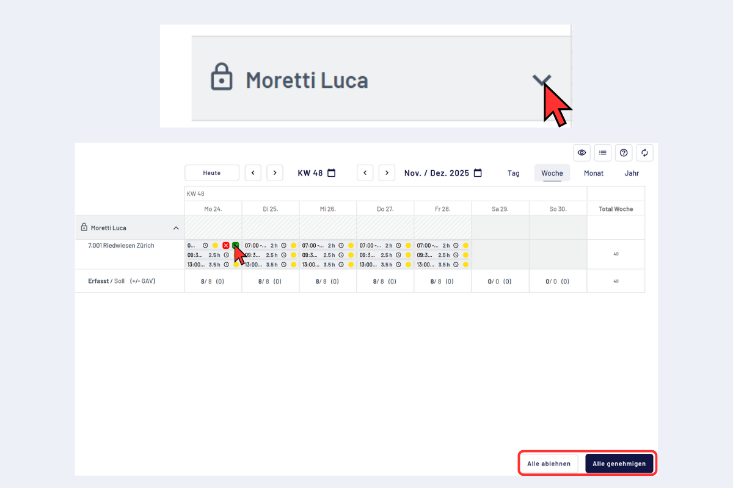Open the calendar picker beside Nov. / Dez. 2025
This screenshot has height=488, width=733.
tap(478, 173)
